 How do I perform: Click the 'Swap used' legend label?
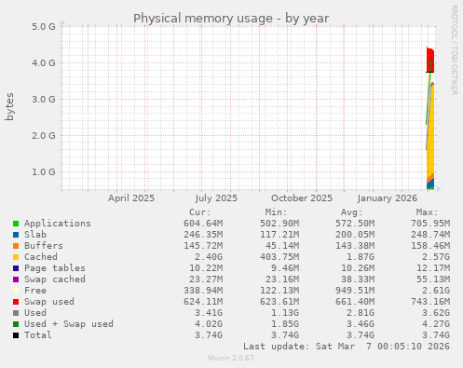pos(49,302)
